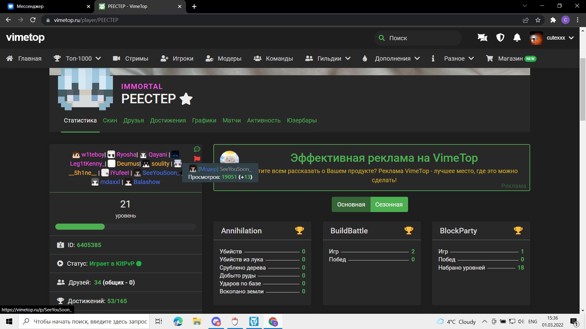Screen dimensions: 586x329
Task: Switch to the Достижения tab
Action: [x=168, y=120]
